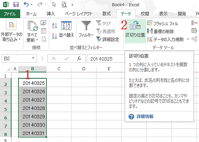Open the ファイル tab
Image resolution: width=199 pixels, height=142 pixels.
point(10,14)
